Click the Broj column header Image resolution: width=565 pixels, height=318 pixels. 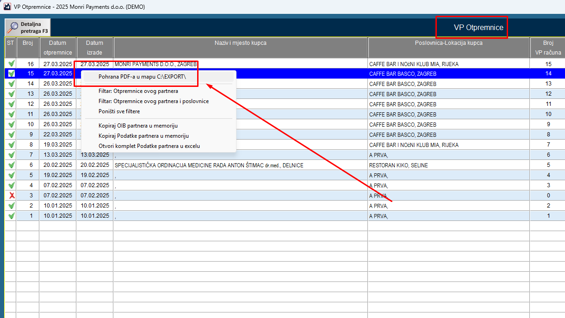pyautogui.click(x=28, y=48)
